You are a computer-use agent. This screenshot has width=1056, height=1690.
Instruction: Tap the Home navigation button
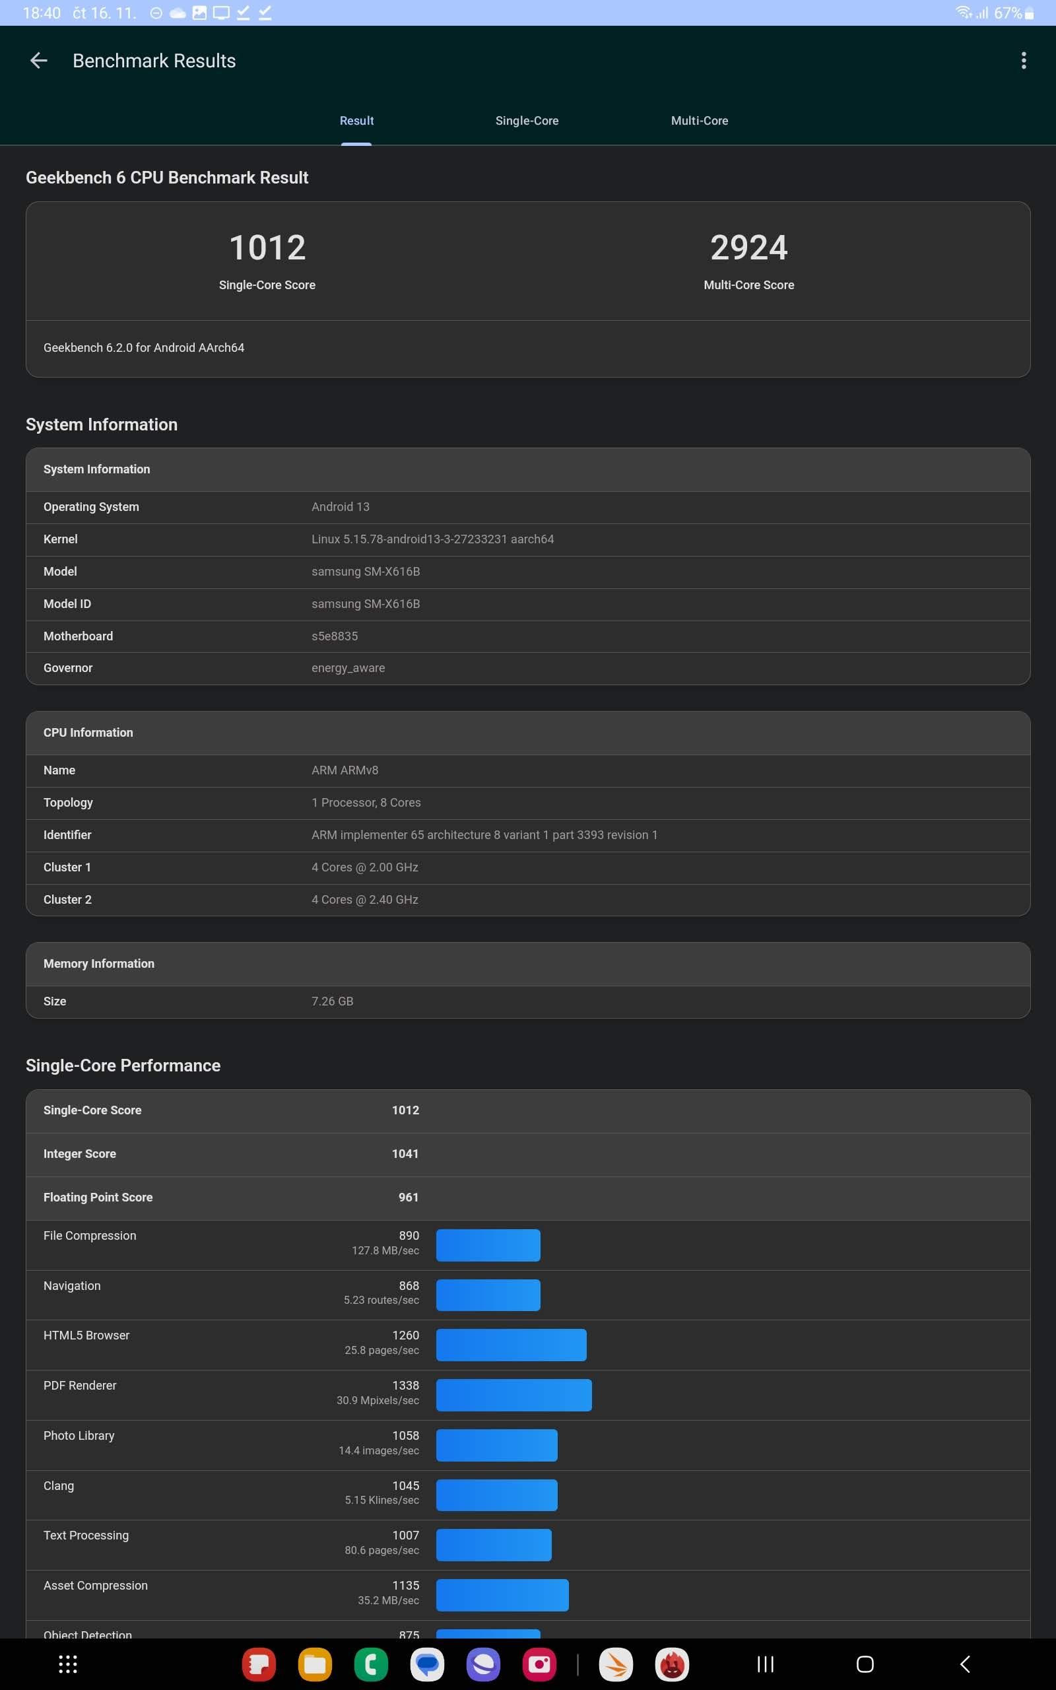865,1664
